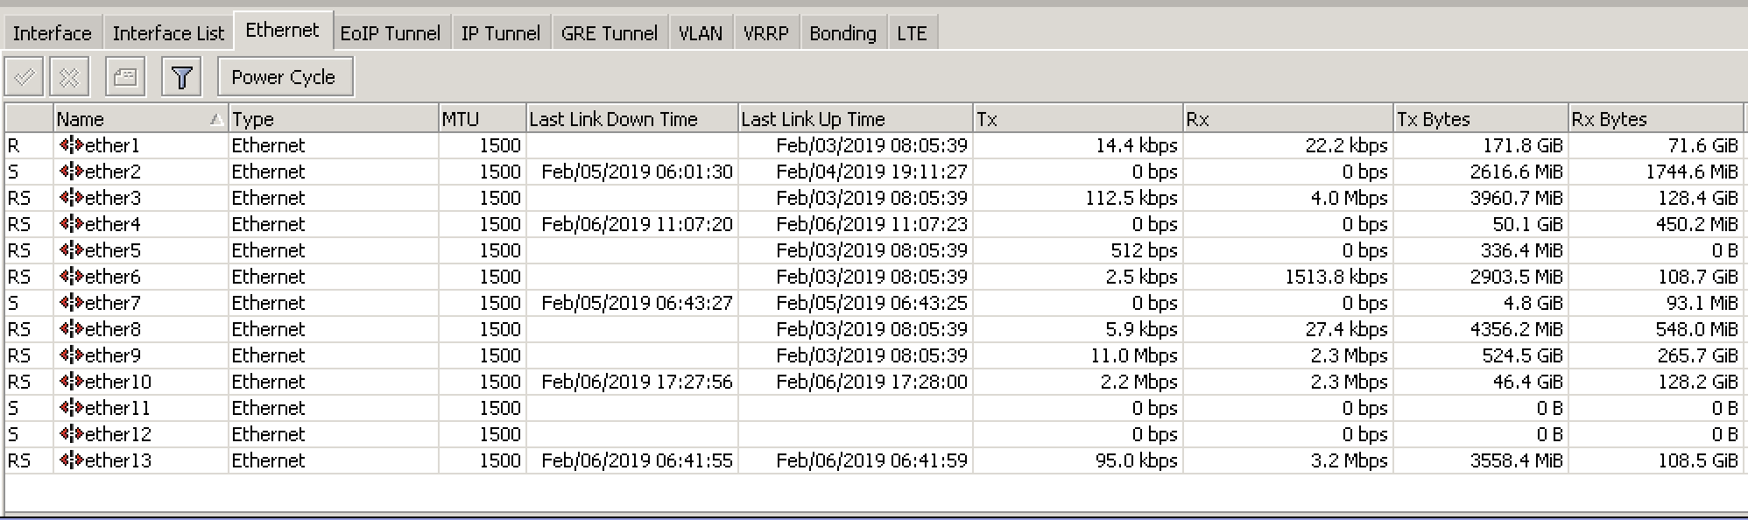Open the VLAN tab
The image size is (1748, 520).
701,33
